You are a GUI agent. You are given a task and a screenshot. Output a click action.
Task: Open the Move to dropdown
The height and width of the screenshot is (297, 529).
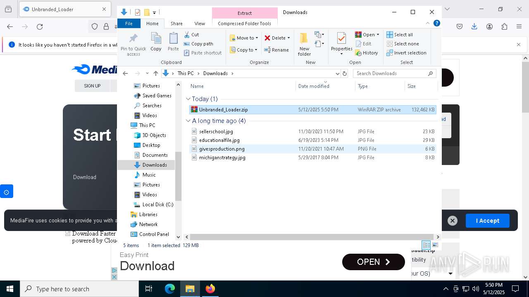[x=244, y=38]
